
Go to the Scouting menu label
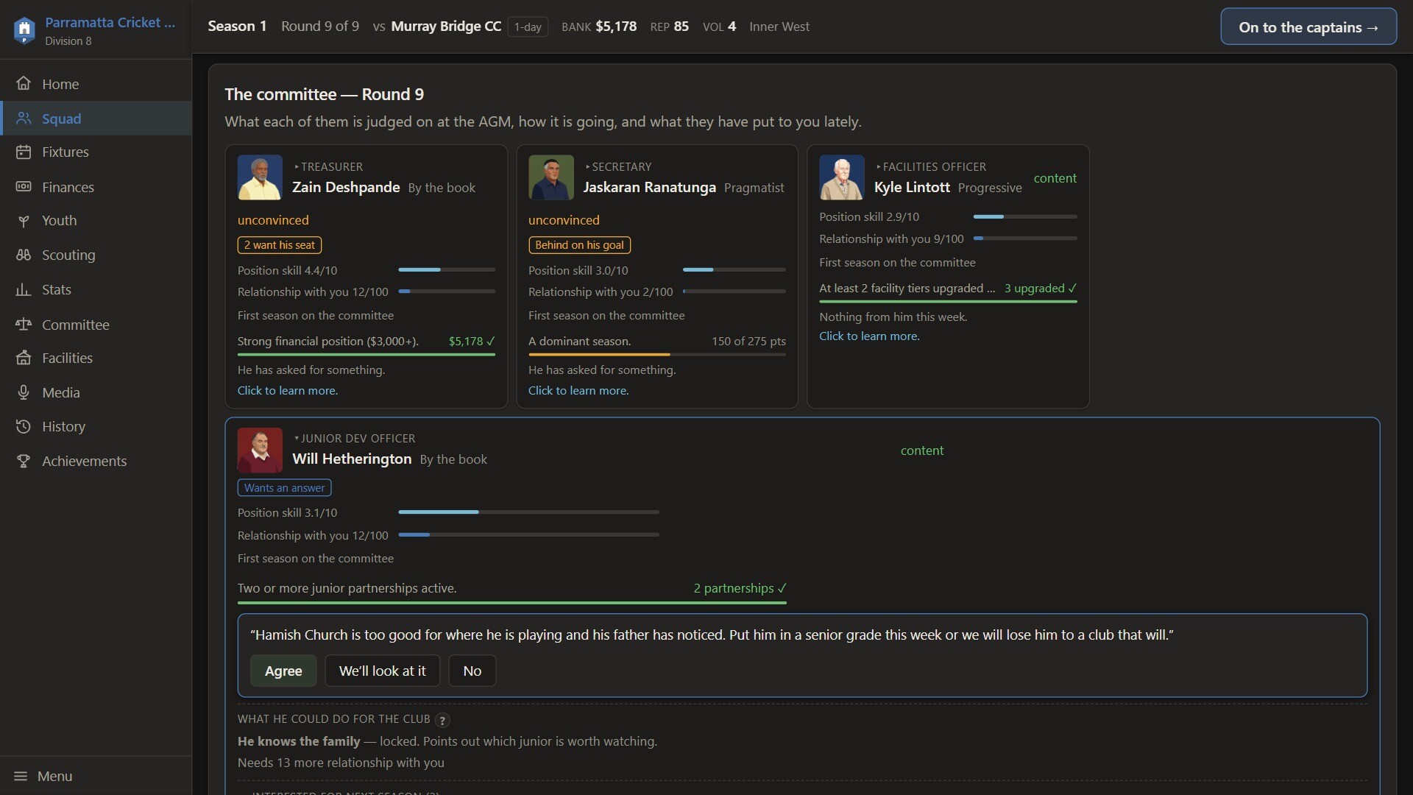tap(68, 255)
